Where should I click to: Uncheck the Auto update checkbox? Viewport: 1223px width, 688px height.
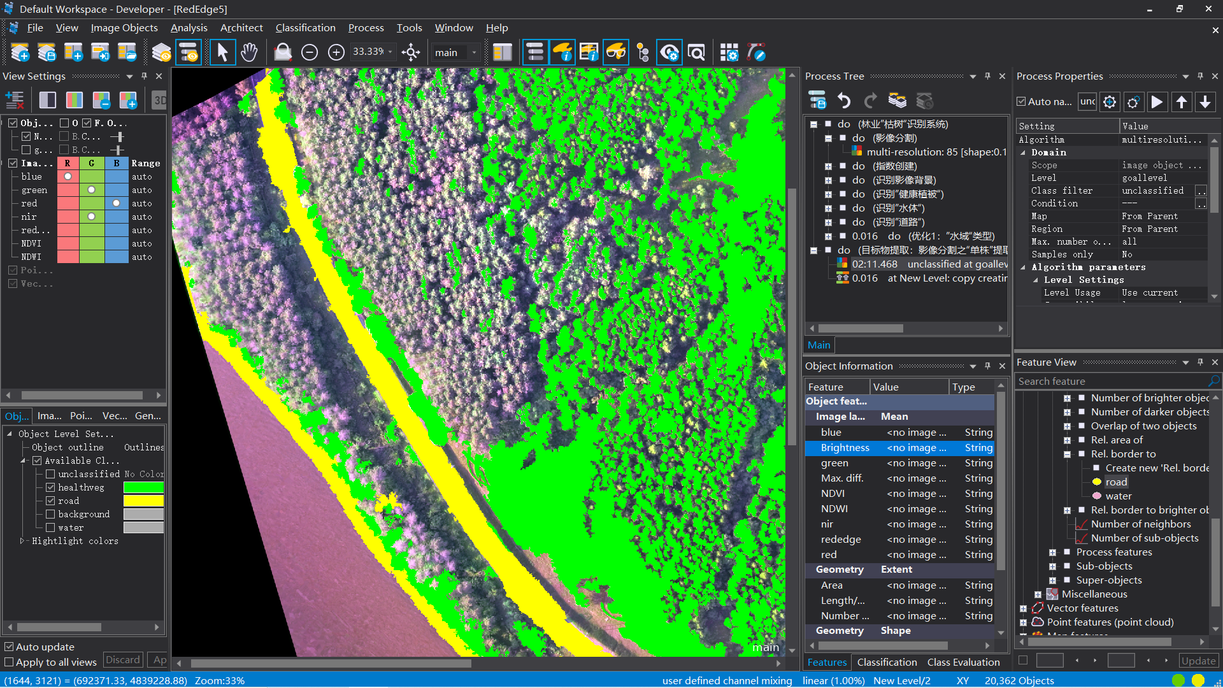click(9, 647)
